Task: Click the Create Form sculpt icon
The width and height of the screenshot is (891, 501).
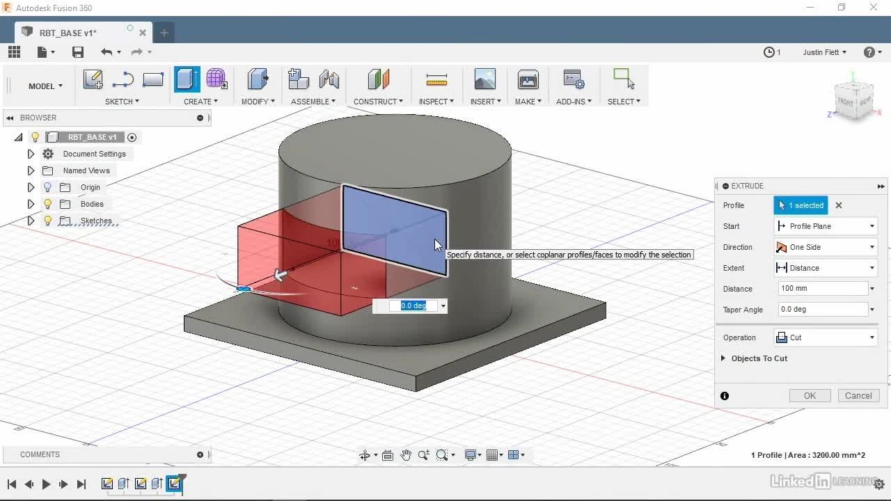Action: coord(216,79)
